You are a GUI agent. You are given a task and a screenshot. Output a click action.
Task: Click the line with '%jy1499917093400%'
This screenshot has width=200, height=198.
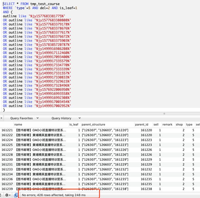pyautogui.click(x=37, y=57)
